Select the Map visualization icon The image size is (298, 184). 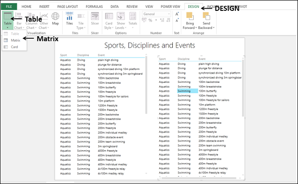55,19
